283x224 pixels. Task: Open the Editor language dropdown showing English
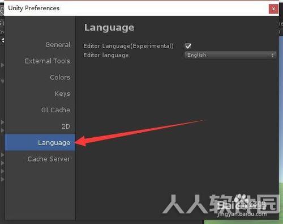[230, 55]
